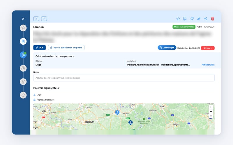Viewport: 233px width, 145px height.
Task: Open the refresh cycle step in sidebar
Action: point(23,95)
